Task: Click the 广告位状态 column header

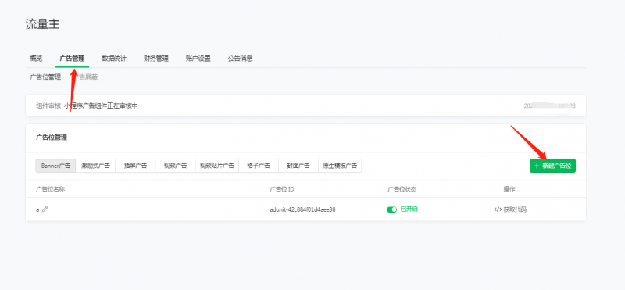Action: (x=402, y=189)
